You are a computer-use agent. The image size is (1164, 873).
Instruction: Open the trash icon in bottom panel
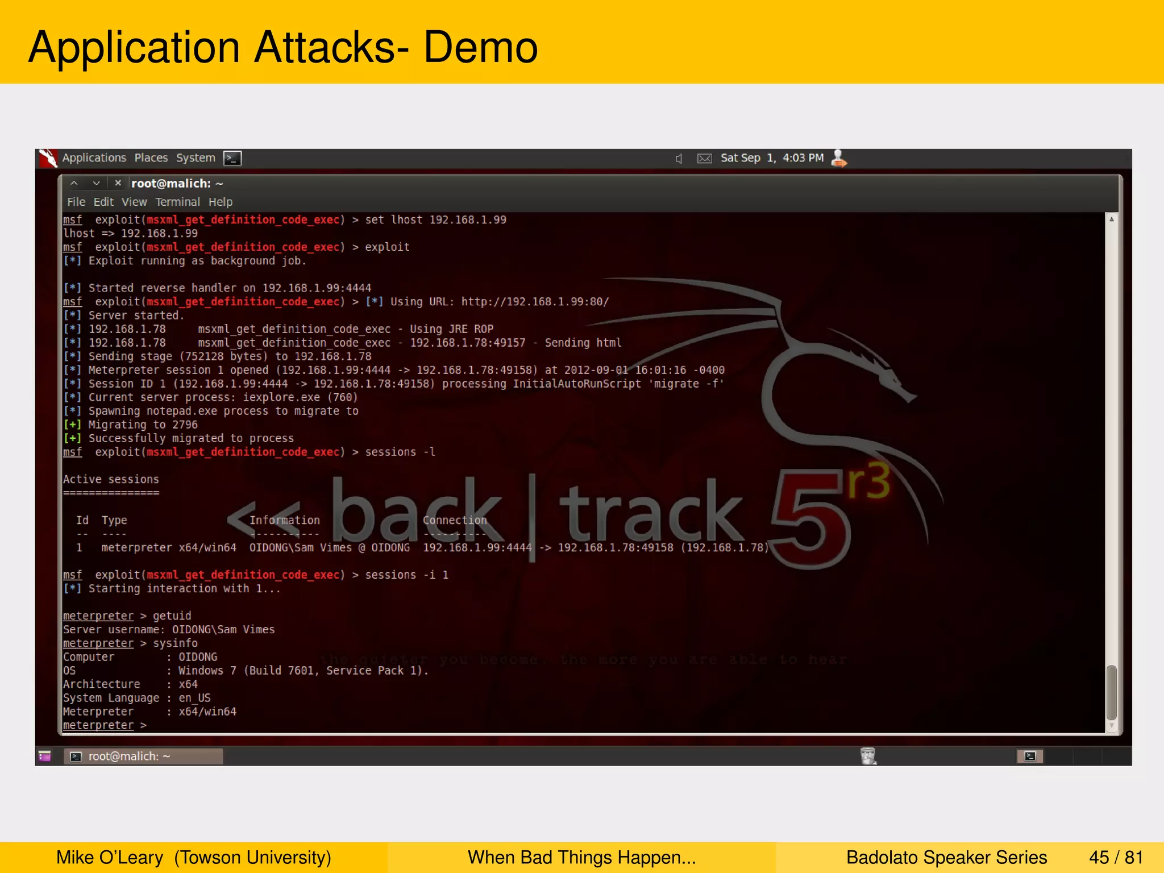click(x=868, y=756)
